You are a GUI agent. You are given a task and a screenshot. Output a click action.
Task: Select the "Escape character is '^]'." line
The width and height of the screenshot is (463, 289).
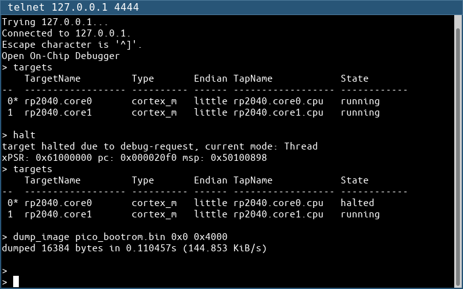coord(73,45)
